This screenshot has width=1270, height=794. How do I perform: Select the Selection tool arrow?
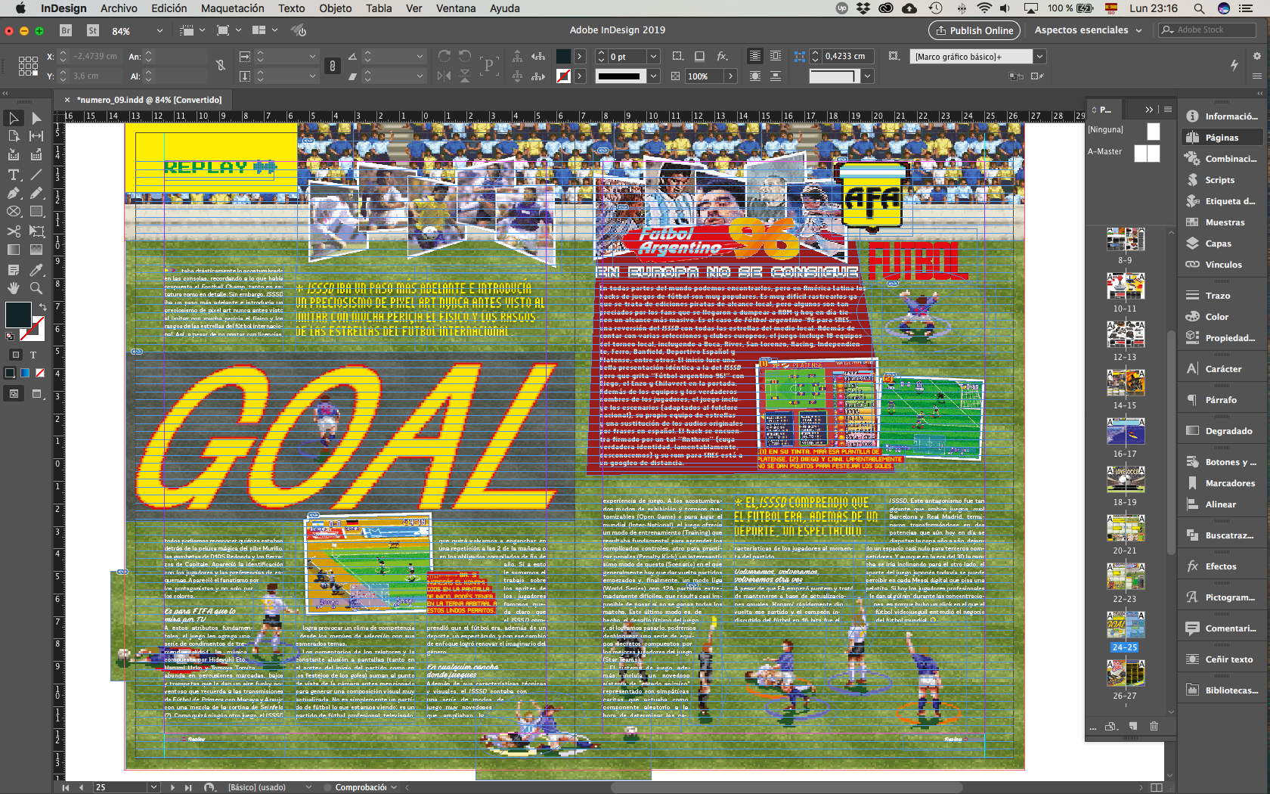click(x=14, y=118)
